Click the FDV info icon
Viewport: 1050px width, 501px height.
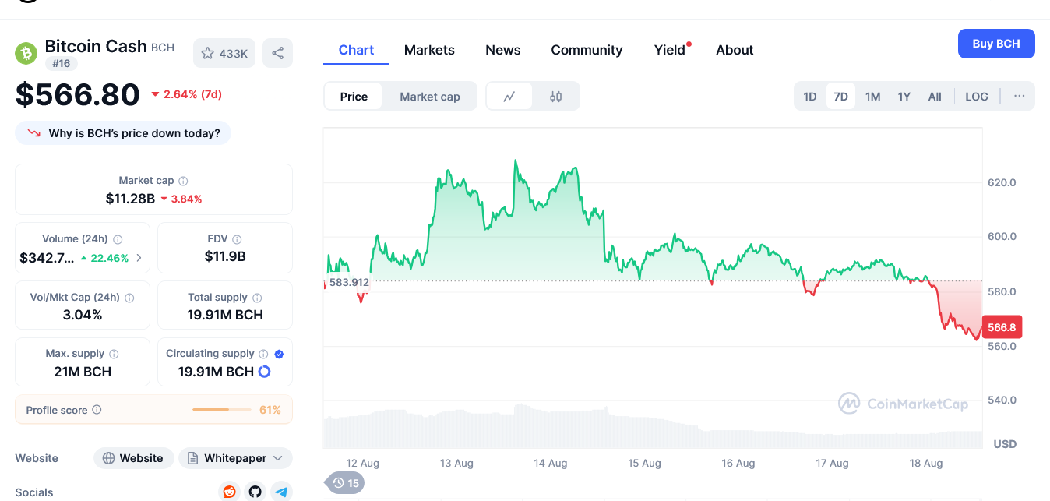[237, 239]
